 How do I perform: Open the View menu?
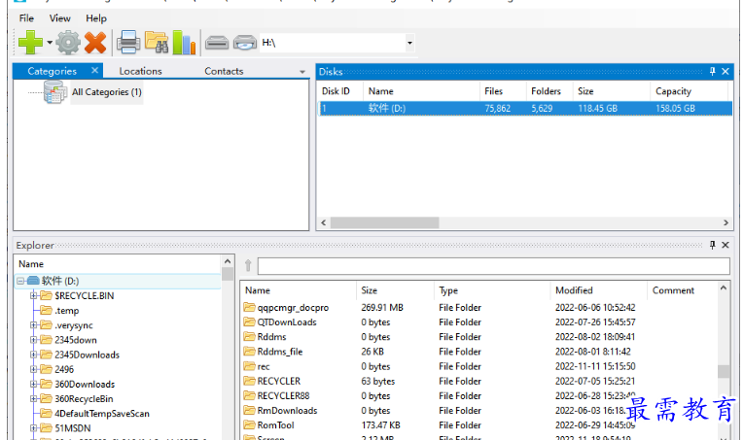59,18
